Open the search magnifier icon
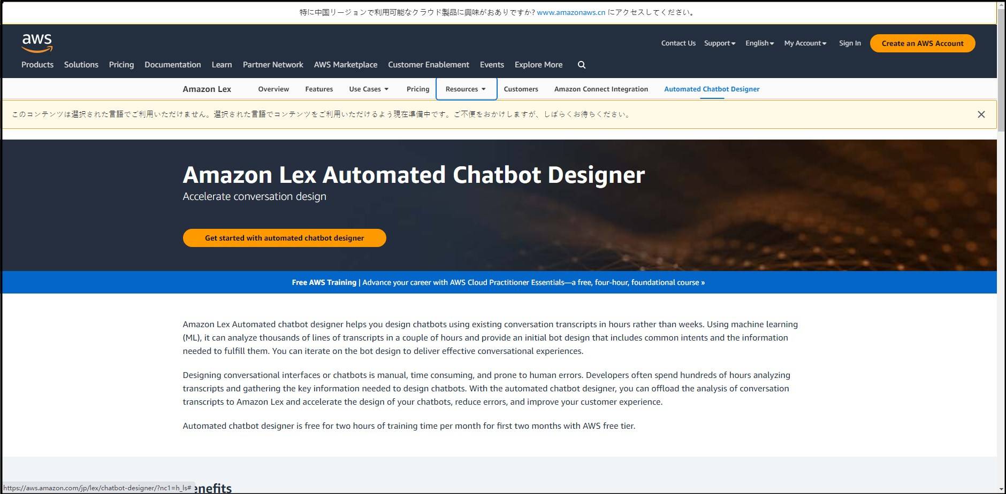 click(x=582, y=65)
